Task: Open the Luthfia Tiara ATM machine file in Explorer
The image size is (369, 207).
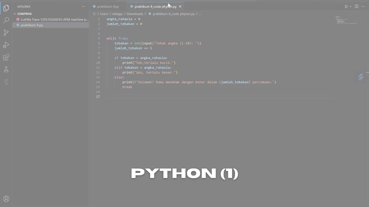Action: [x=51, y=20]
